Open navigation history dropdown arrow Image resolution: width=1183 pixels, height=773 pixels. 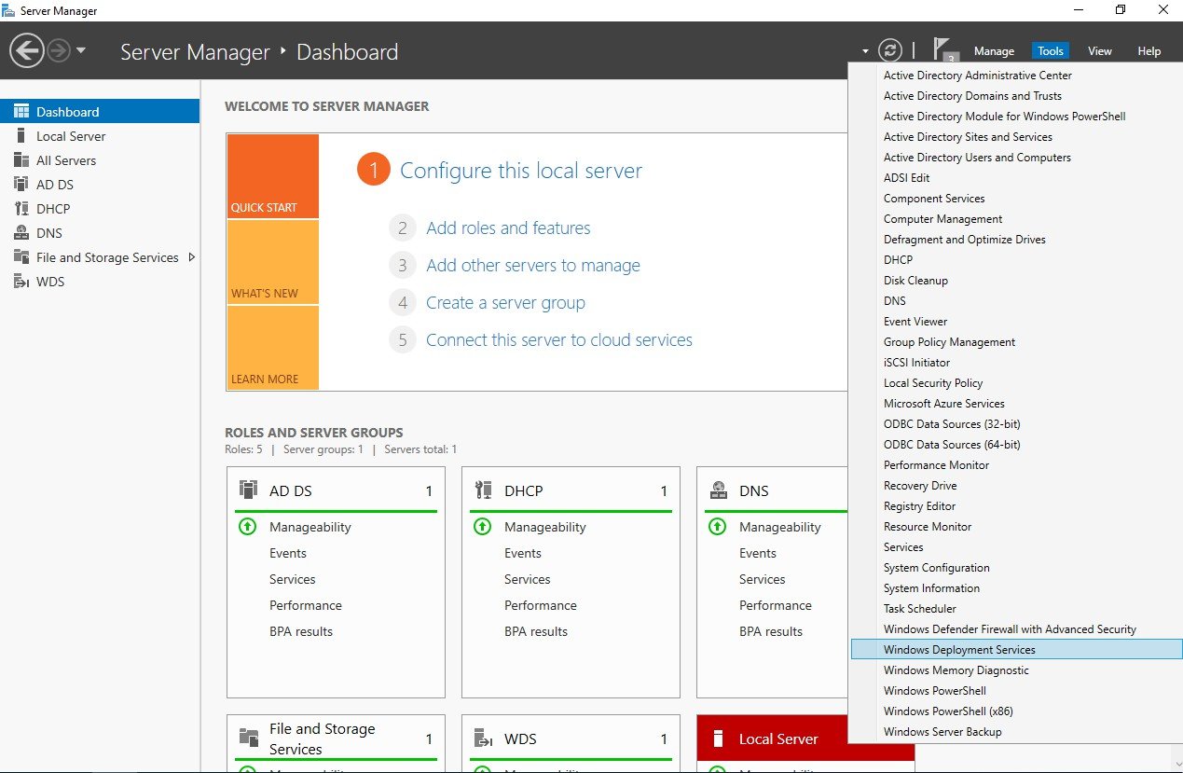[x=81, y=51]
